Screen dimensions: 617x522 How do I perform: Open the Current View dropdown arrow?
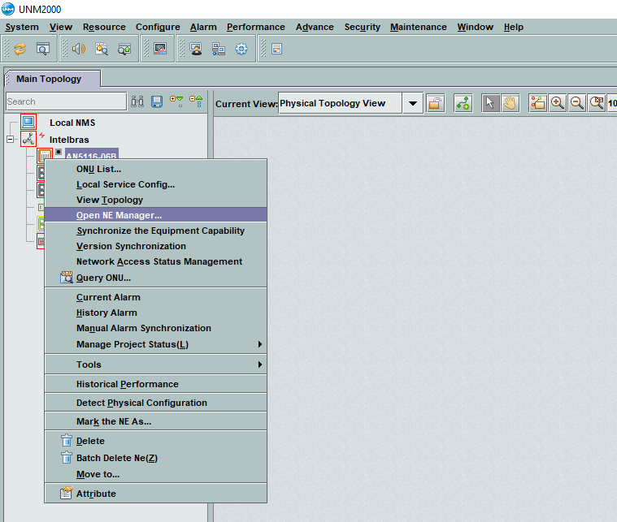(412, 103)
